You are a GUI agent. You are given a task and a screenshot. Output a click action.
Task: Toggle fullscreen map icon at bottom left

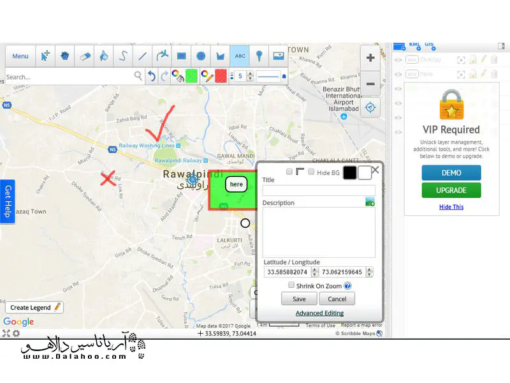tap(6, 333)
